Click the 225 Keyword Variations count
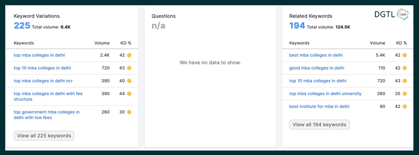This screenshot has height=155, width=419. [x=22, y=26]
